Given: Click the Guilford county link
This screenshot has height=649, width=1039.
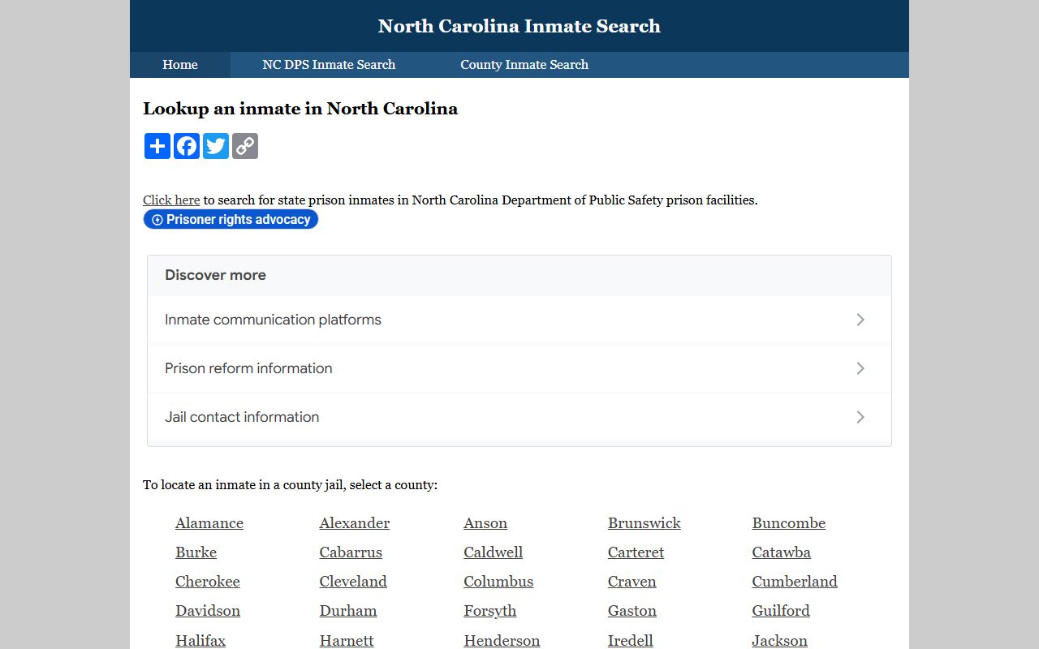Looking at the screenshot, I should click(x=780, y=611).
